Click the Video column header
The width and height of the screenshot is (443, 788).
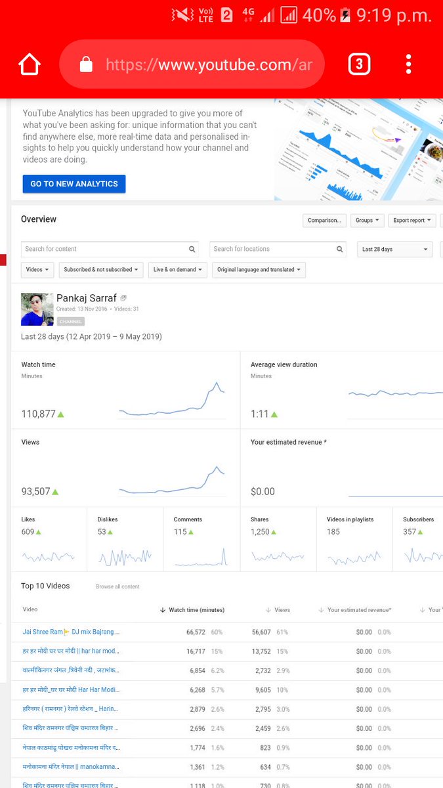click(x=30, y=609)
